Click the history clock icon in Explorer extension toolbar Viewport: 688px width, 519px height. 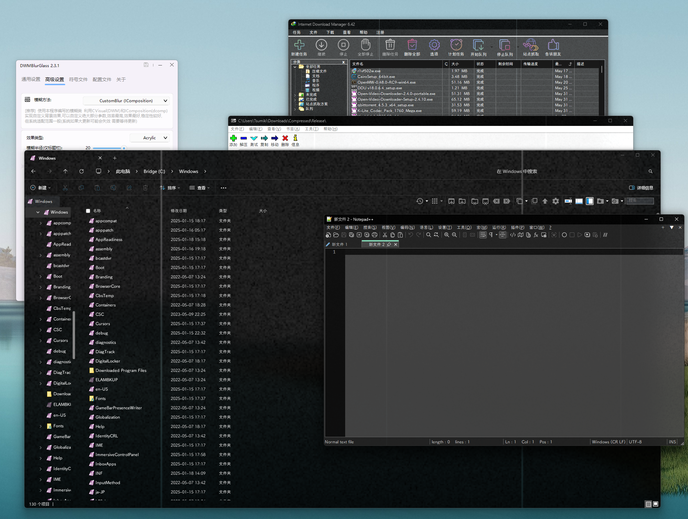[420, 201]
